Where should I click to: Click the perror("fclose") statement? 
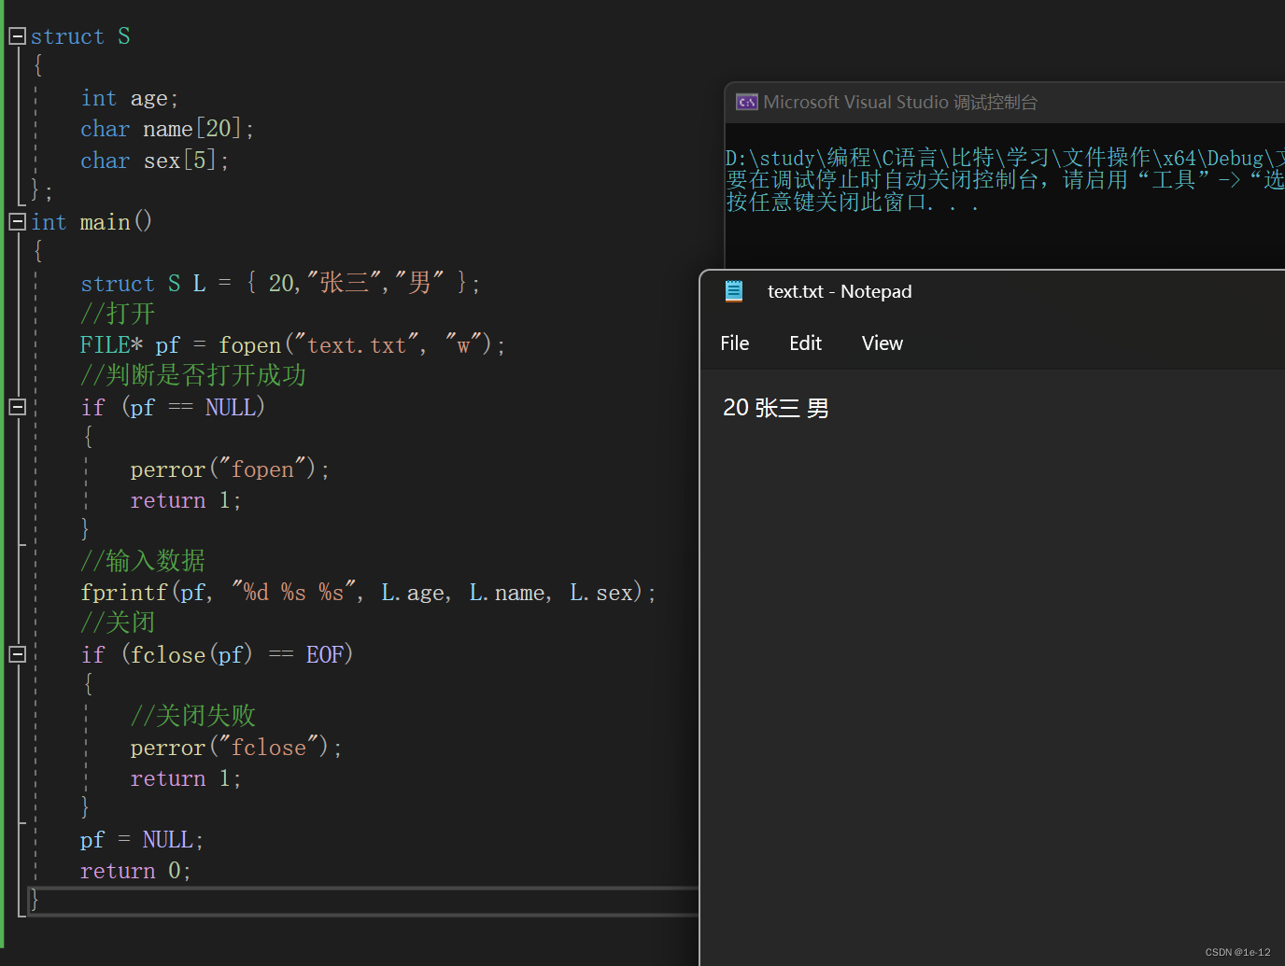coord(235,748)
